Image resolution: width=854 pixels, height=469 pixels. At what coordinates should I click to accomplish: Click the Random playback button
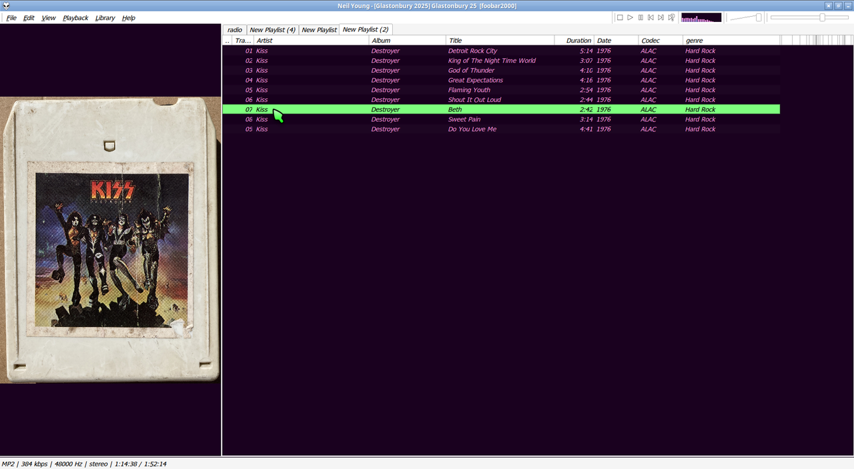point(671,17)
